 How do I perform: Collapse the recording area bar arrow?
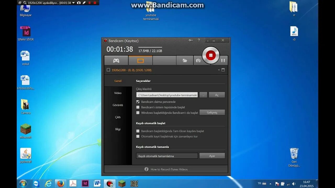click(219, 70)
